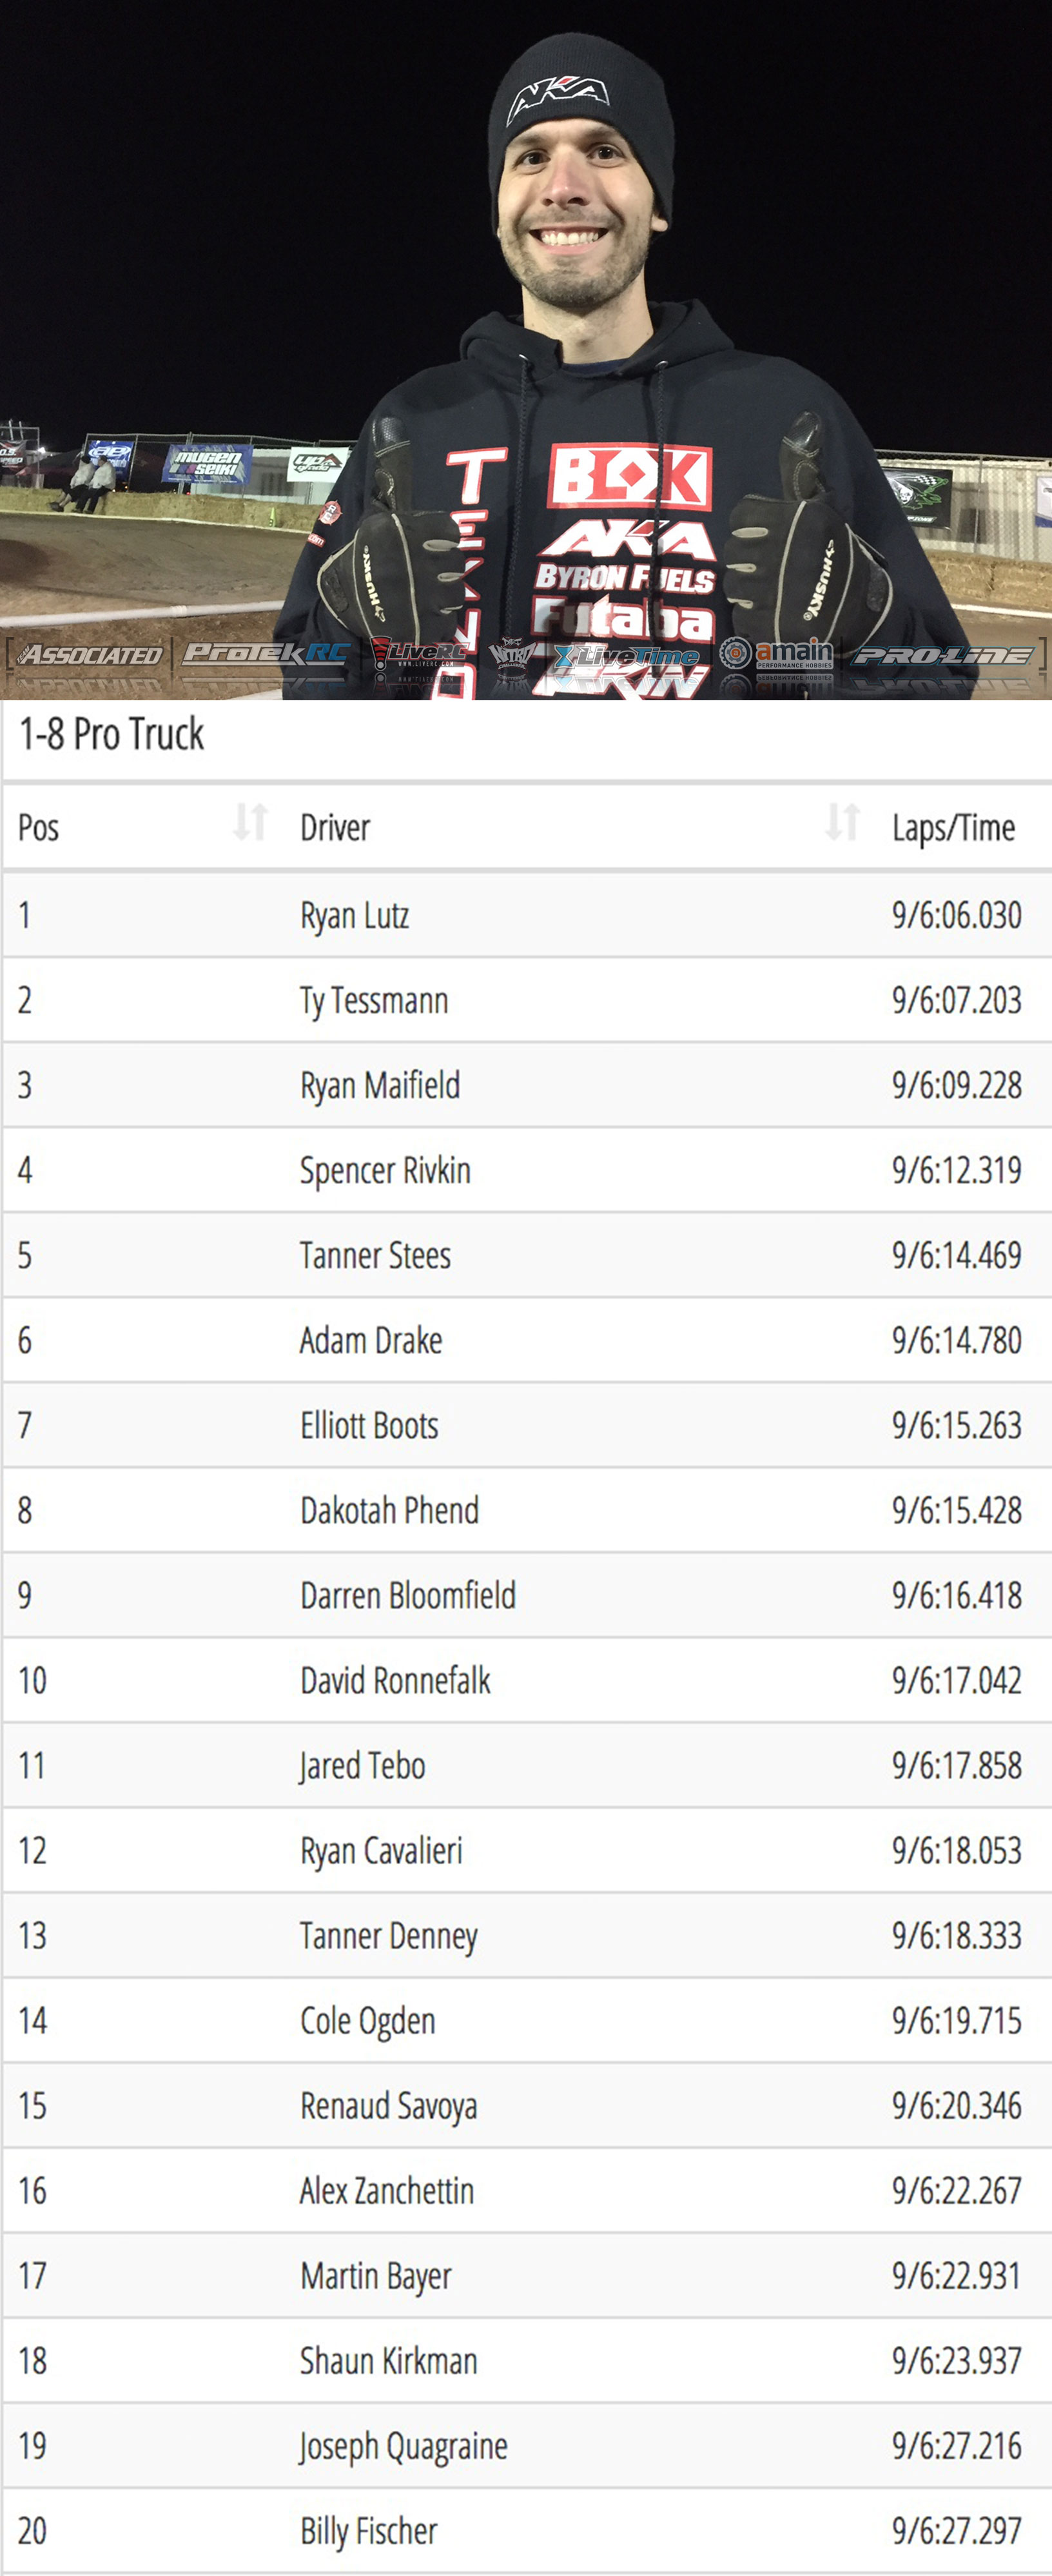Click the AMain Performance Hobbies logo

tap(777, 653)
